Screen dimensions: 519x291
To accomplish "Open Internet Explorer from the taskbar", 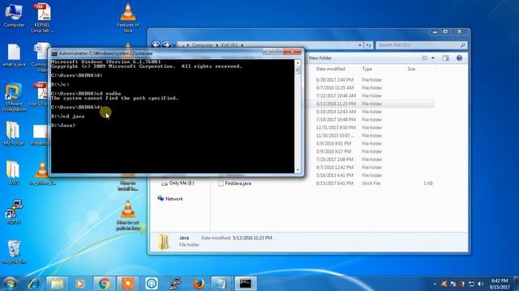I will pyautogui.click(x=33, y=284).
